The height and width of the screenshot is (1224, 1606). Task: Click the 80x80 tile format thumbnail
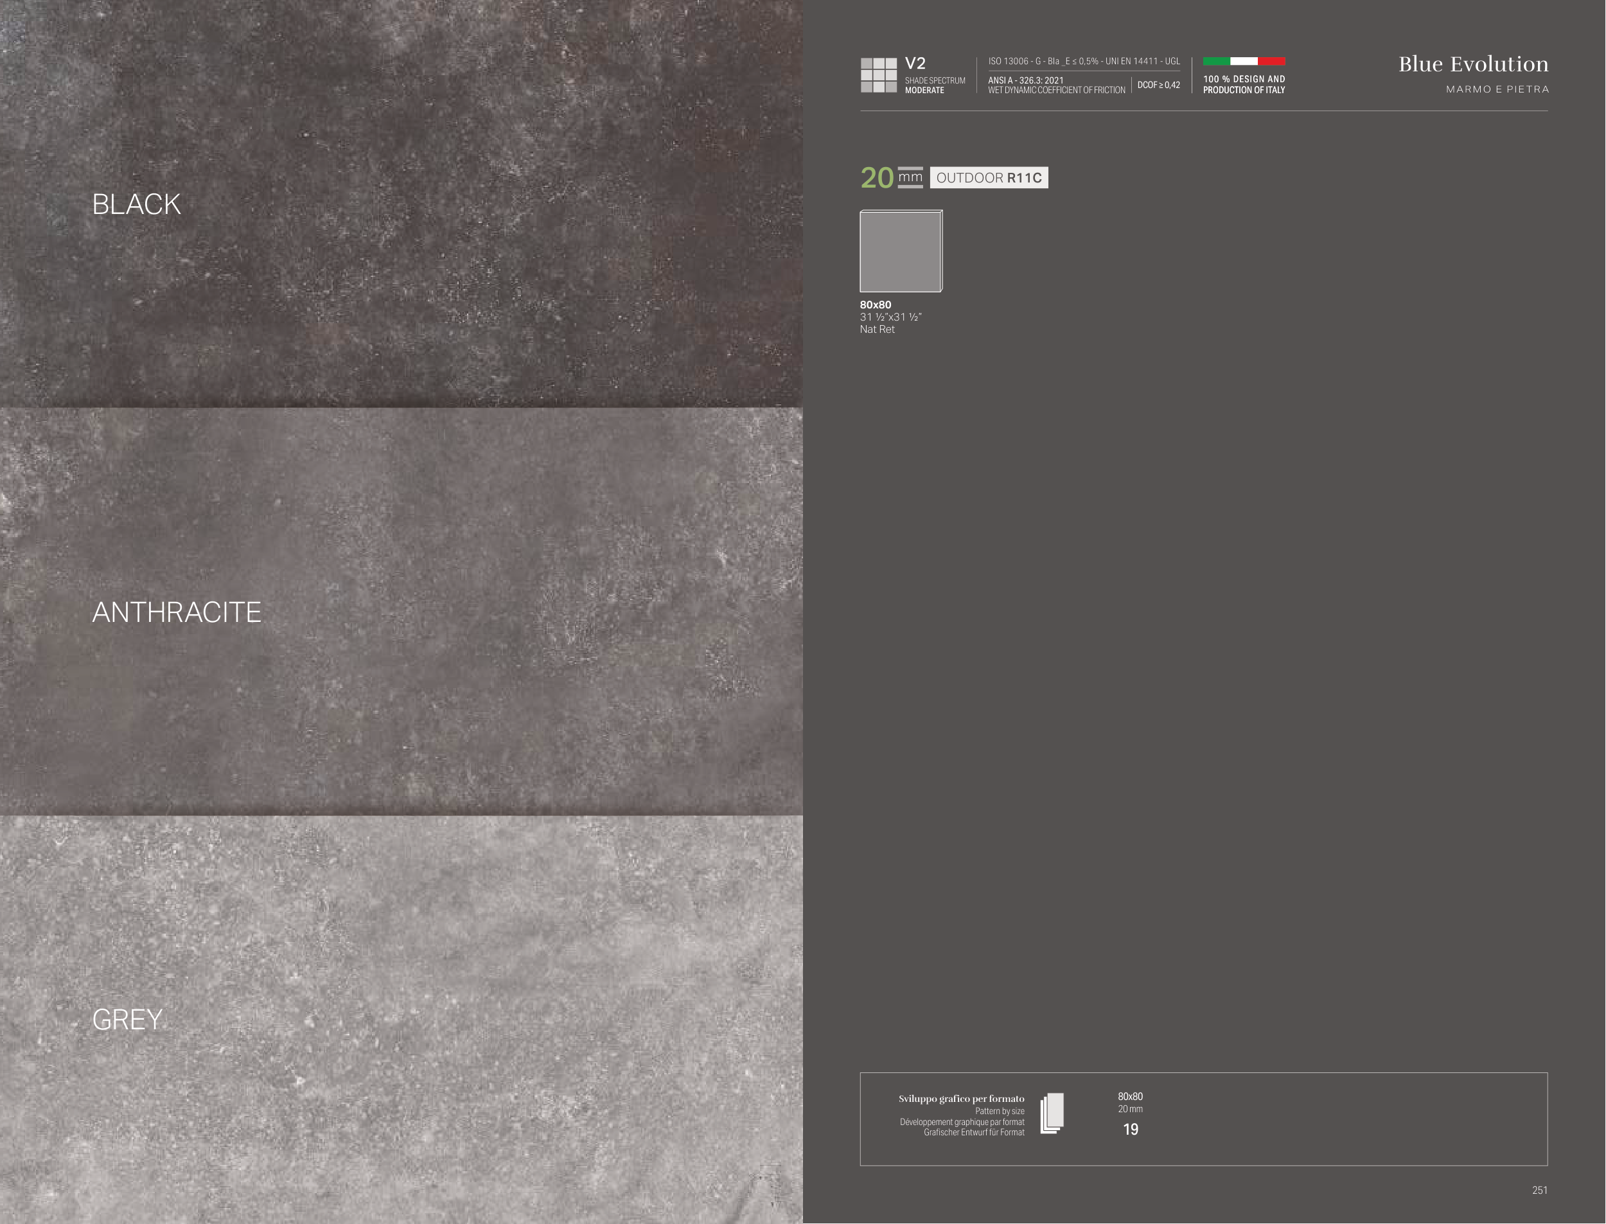pos(901,251)
